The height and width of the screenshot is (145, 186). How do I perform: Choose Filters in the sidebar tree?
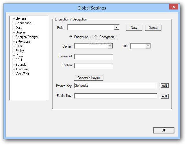[20, 46]
